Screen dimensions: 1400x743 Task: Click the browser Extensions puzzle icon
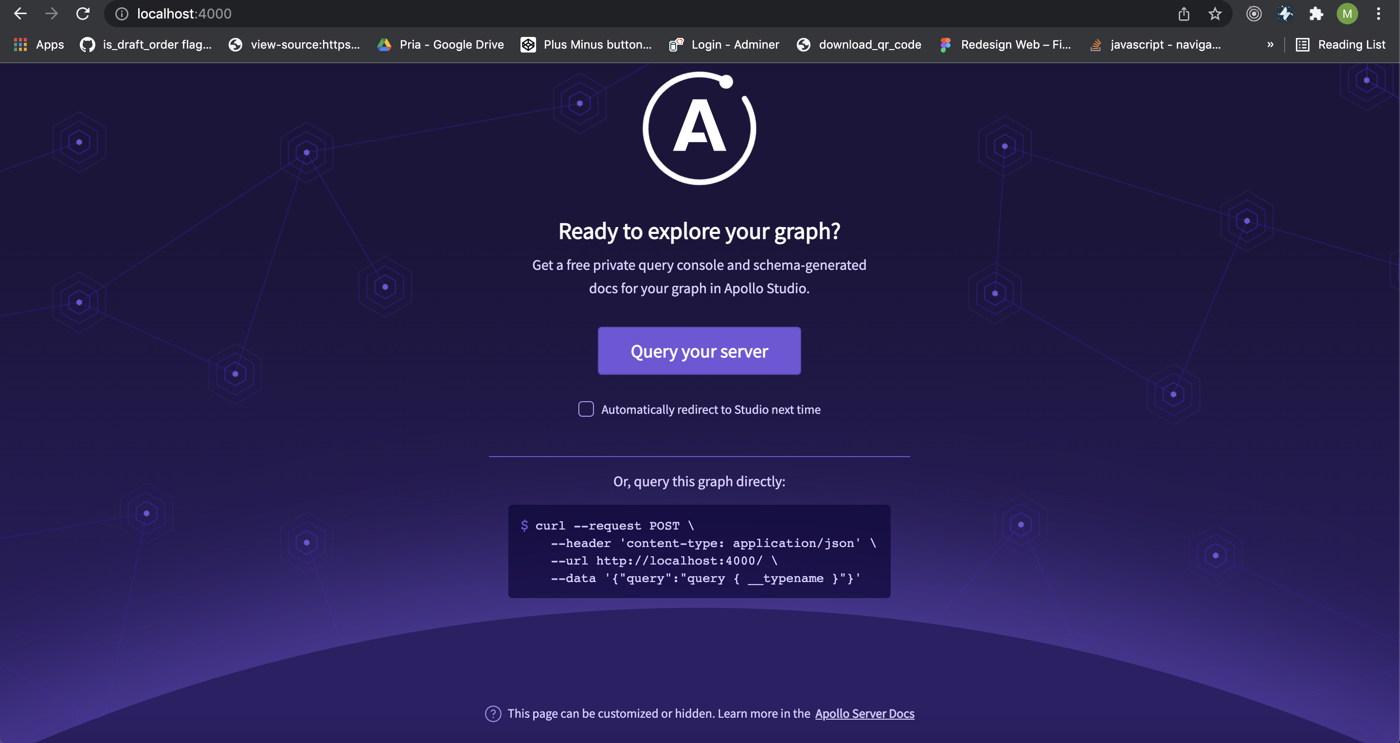1316,14
